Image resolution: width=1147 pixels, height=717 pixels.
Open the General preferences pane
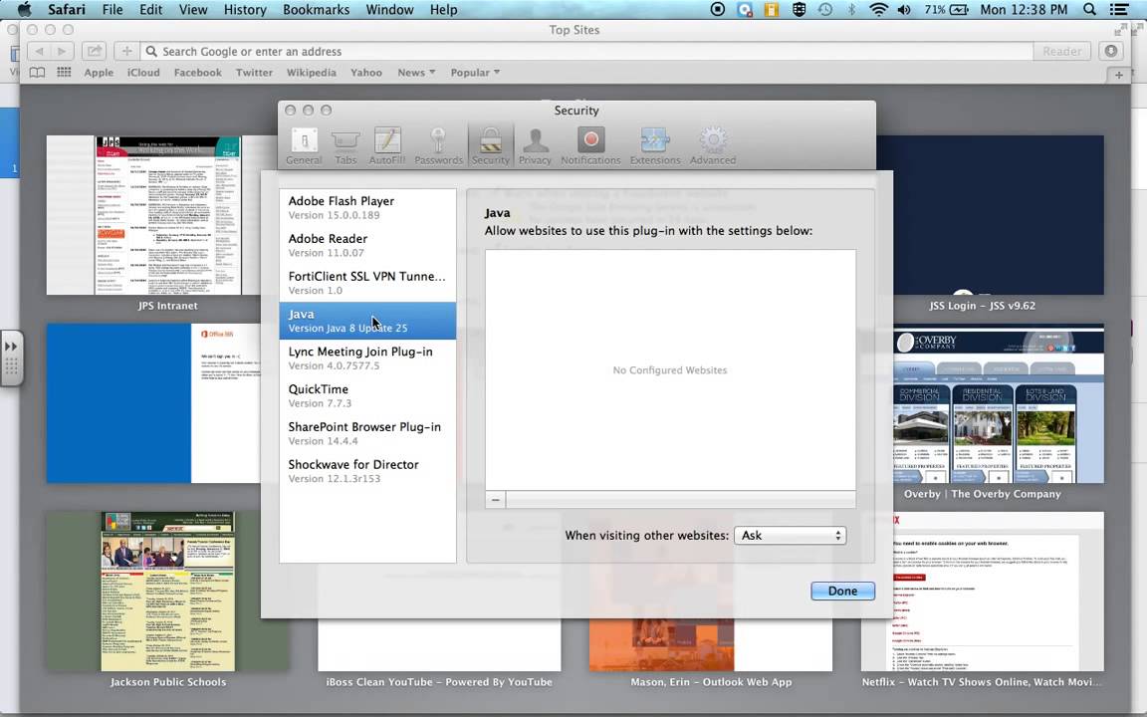click(304, 145)
